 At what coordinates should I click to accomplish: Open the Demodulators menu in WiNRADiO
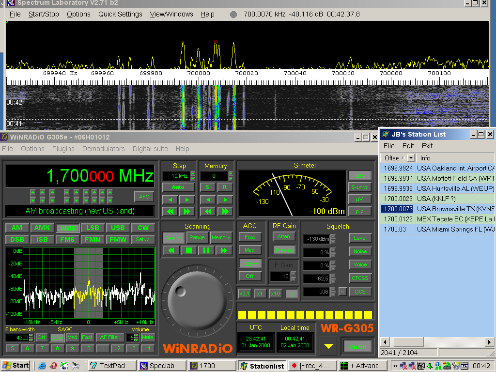pos(104,149)
